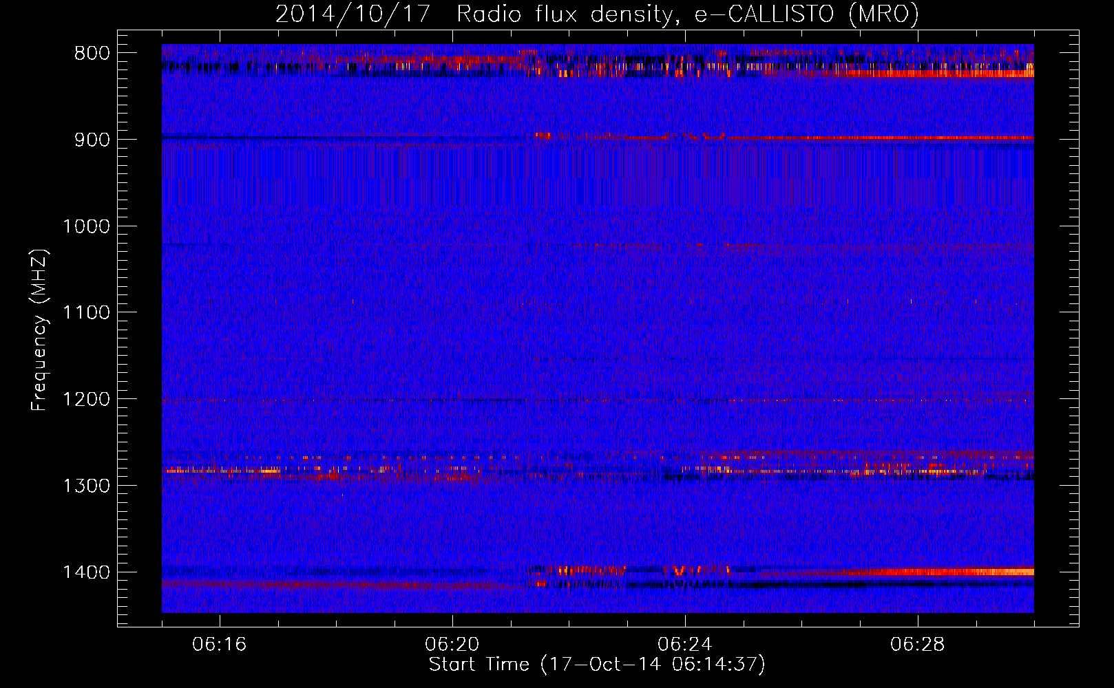Select the 900 frequency axis label
1114x688 pixels.
pos(92,140)
